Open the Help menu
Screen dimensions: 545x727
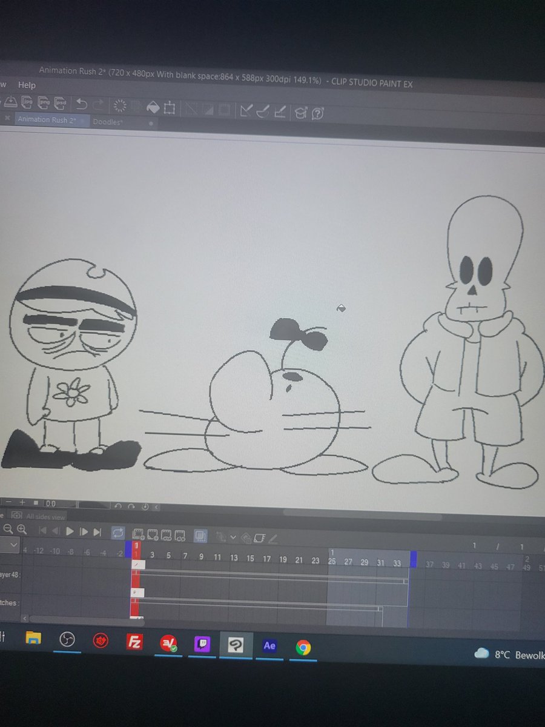click(27, 85)
